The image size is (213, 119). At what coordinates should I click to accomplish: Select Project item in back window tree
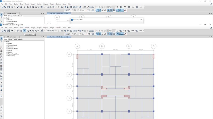pyautogui.click(x=10, y=20)
